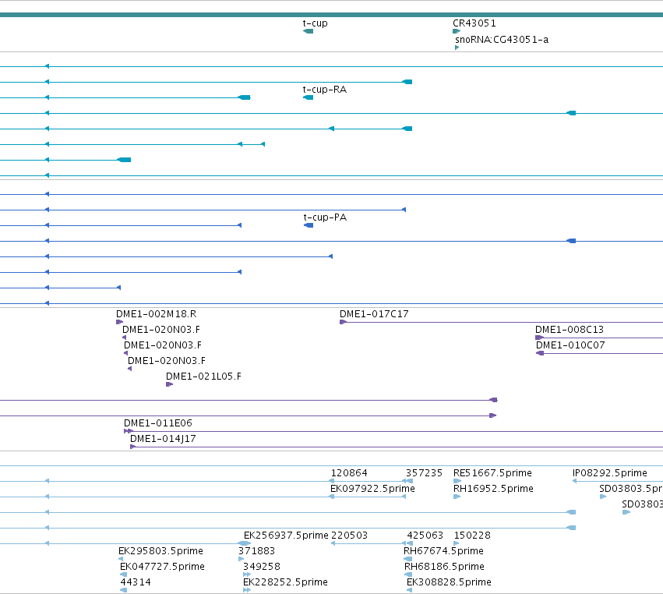Click the RH67674.5prime label

point(443,551)
